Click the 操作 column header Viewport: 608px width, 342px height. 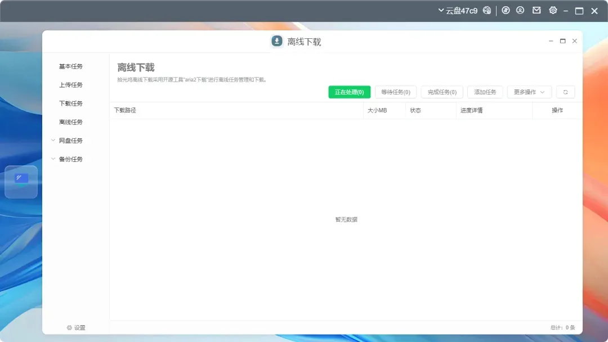(x=557, y=110)
